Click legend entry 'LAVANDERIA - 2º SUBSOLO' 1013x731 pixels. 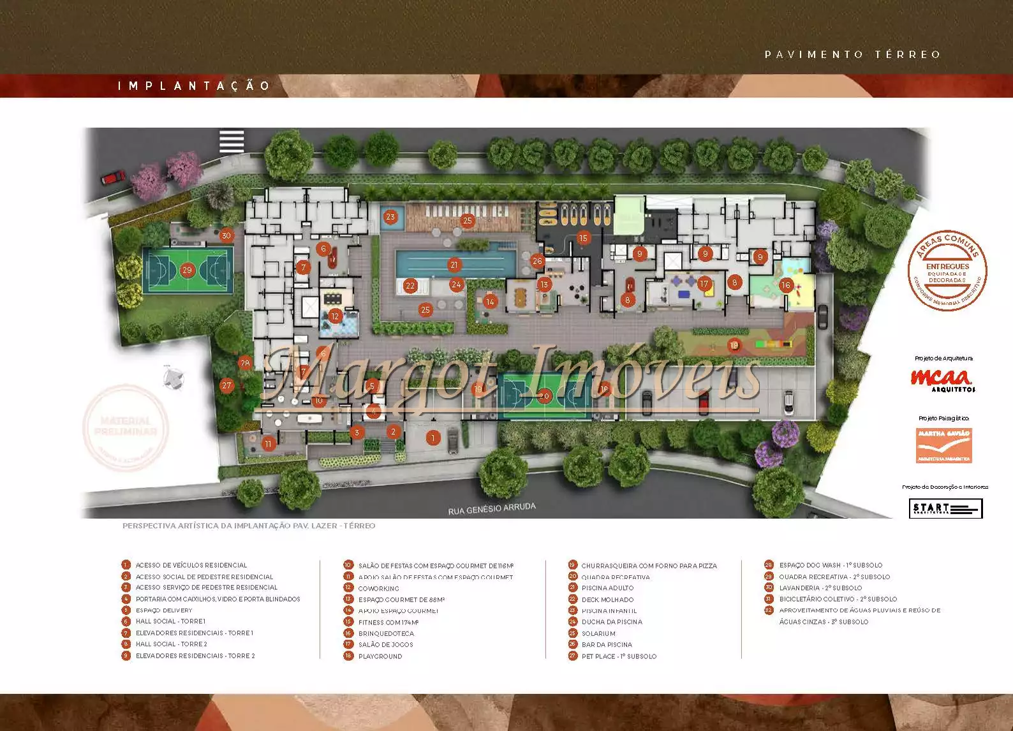[x=820, y=588]
